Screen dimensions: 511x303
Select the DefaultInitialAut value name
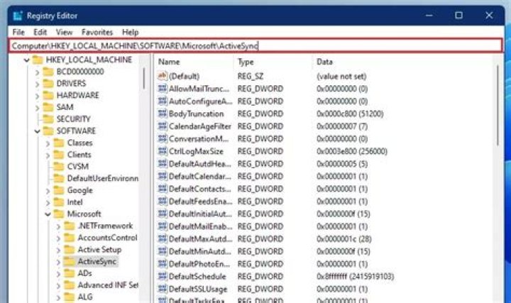pos(200,214)
